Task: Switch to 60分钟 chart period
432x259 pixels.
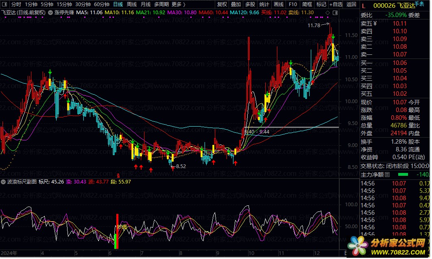Action: 102,4
